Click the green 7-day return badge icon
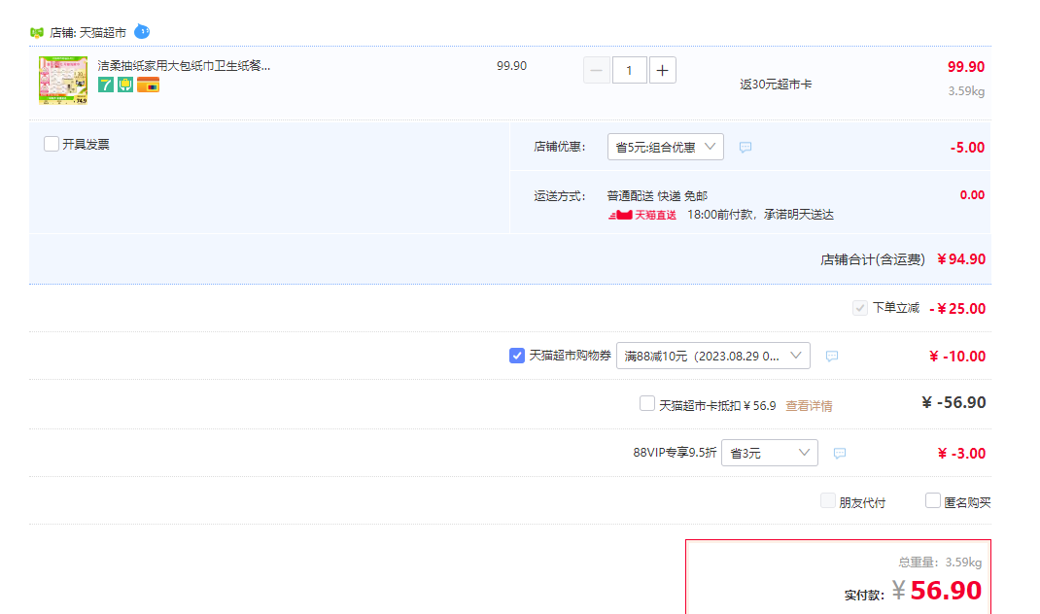1040x614 pixels. (x=106, y=85)
